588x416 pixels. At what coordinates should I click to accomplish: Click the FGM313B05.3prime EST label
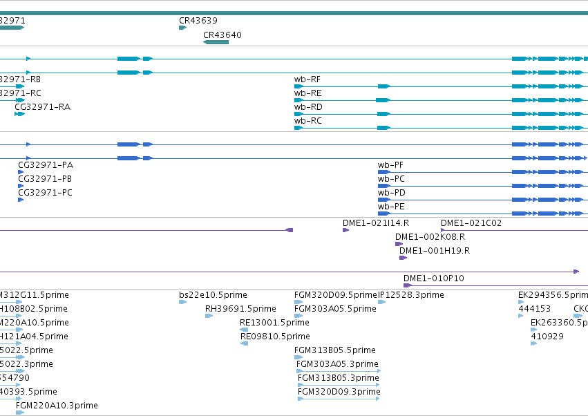point(339,378)
